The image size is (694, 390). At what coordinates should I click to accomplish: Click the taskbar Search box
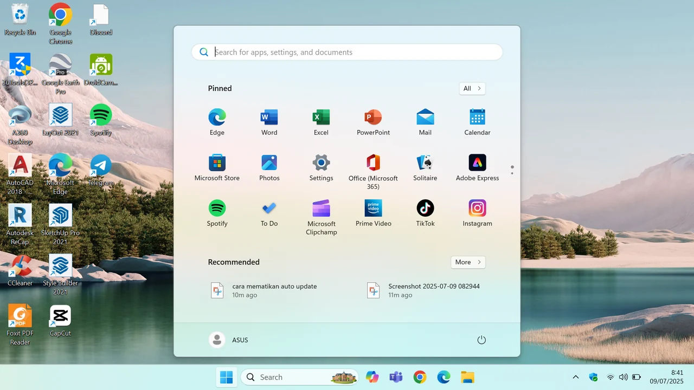300,377
